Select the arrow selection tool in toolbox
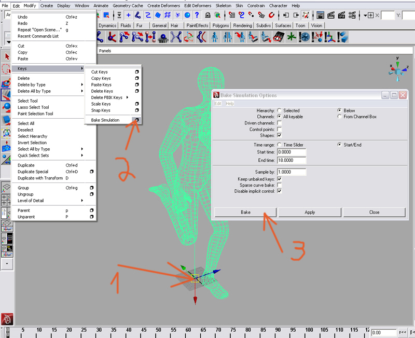Viewport: 415px width, 338px height. coord(7,57)
